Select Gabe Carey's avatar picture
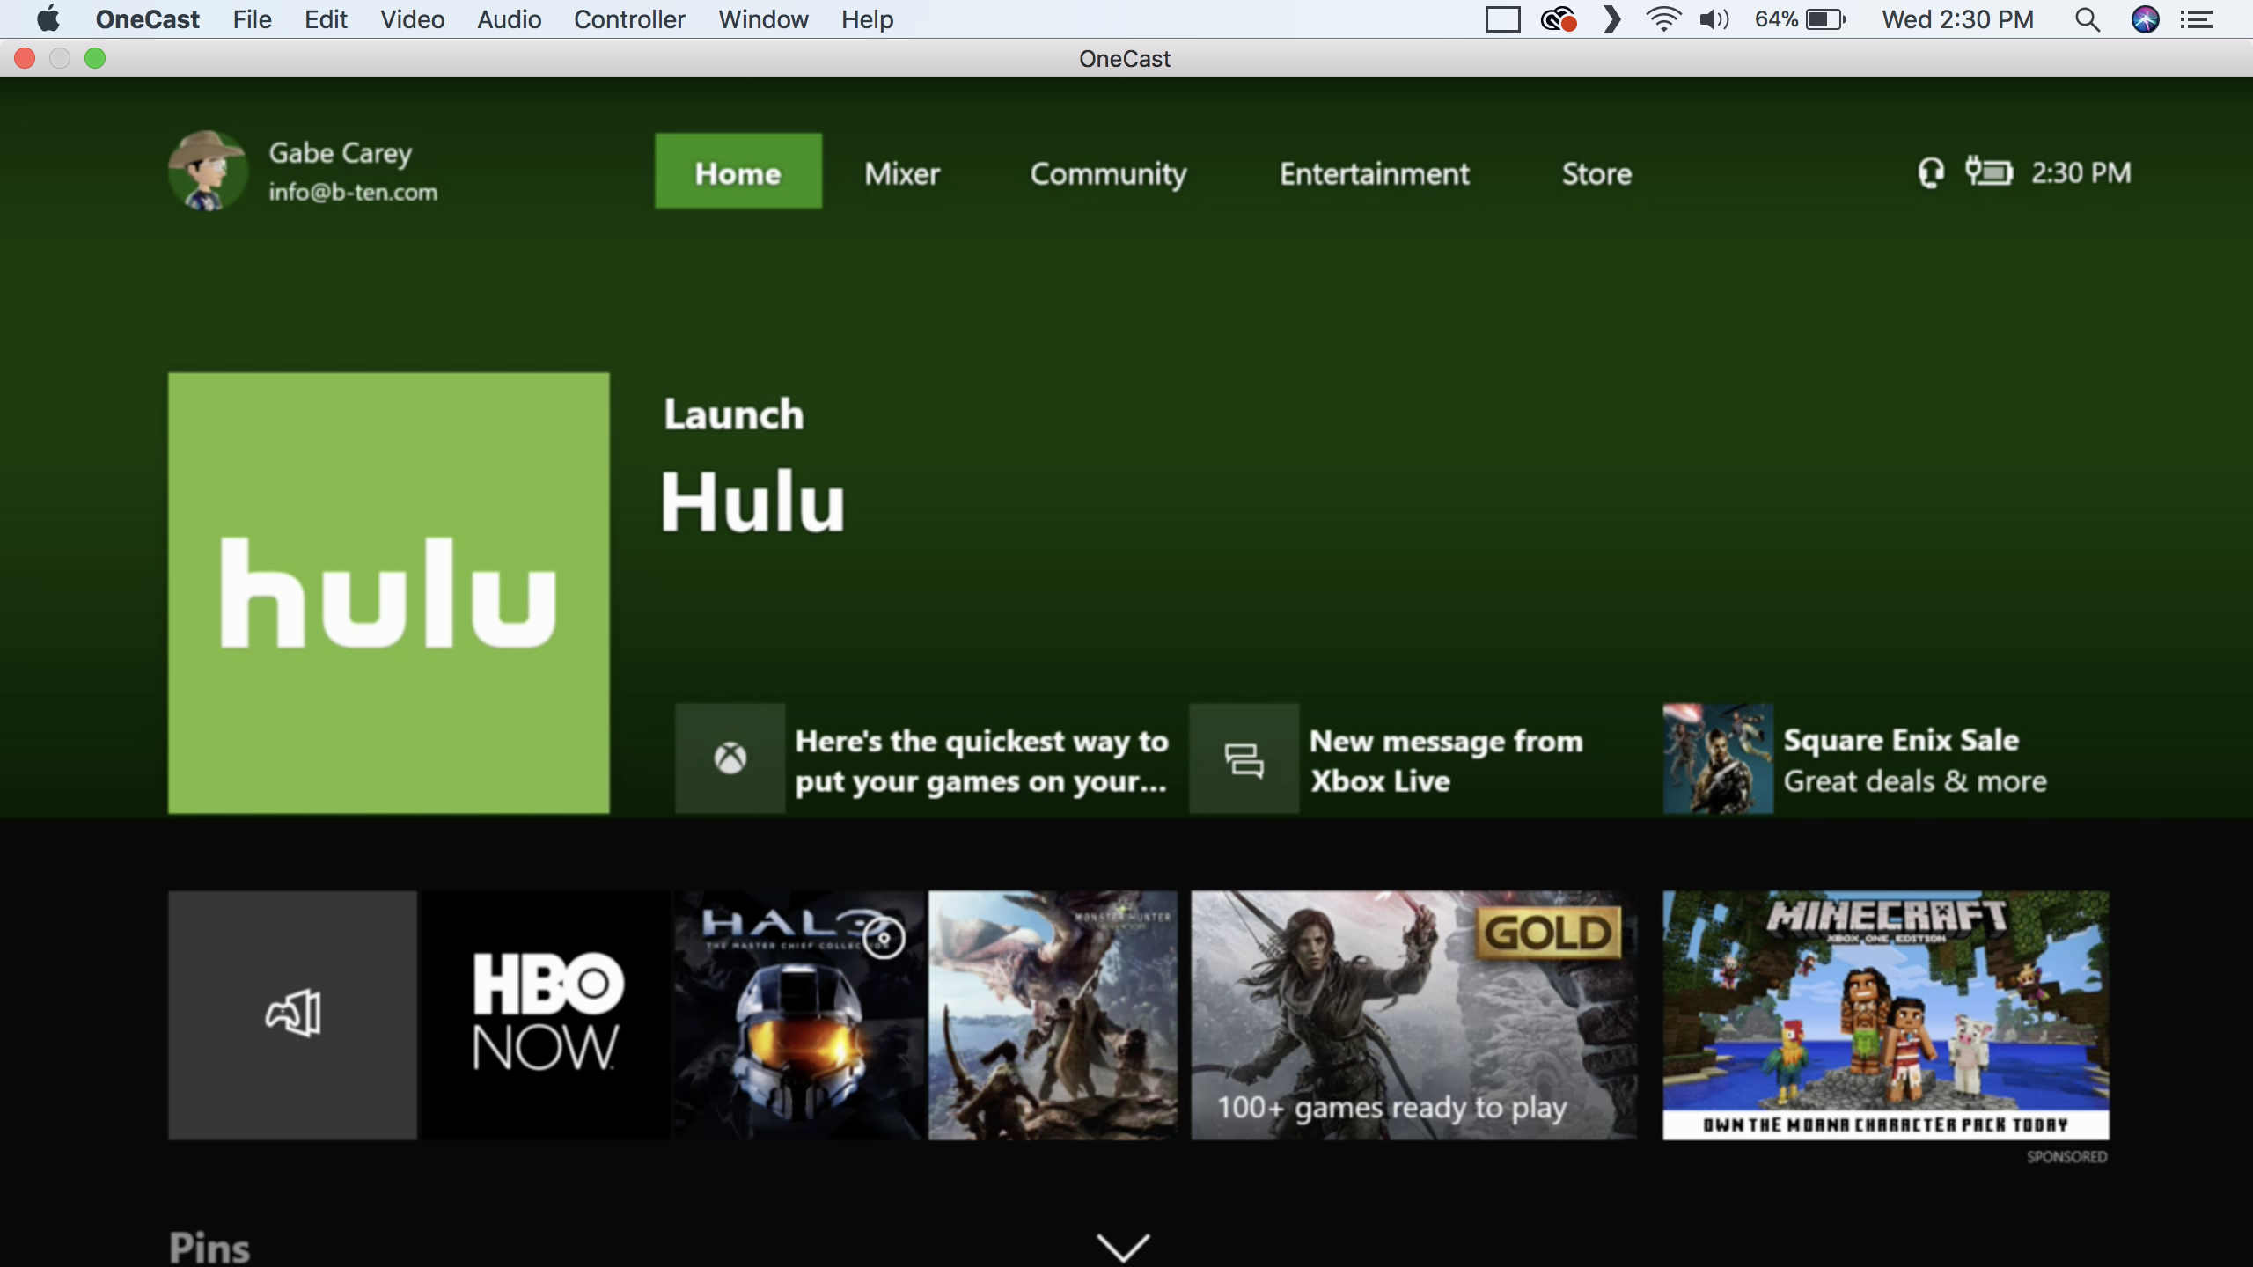This screenshot has width=2253, height=1267. (x=208, y=171)
